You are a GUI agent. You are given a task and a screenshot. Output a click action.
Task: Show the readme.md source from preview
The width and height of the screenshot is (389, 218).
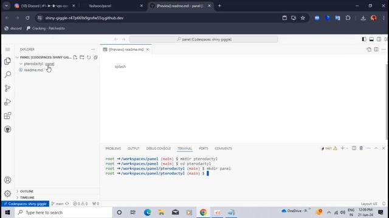[369, 50]
